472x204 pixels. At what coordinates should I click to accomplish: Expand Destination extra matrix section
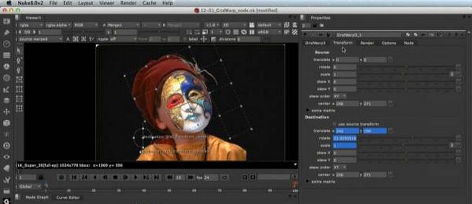(308, 181)
